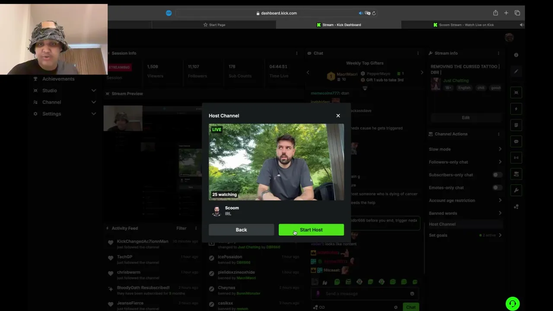The width and height of the screenshot is (553, 311).
Task: Click KickChangedAc7ionnMan in Activity Feed
Action: point(143,241)
